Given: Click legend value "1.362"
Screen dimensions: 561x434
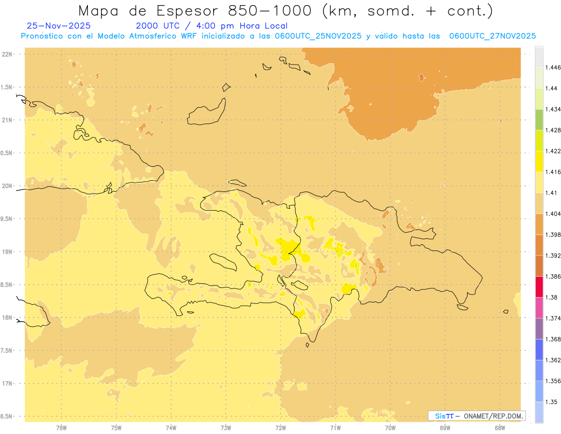Looking at the screenshot, I should (x=554, y=360).
